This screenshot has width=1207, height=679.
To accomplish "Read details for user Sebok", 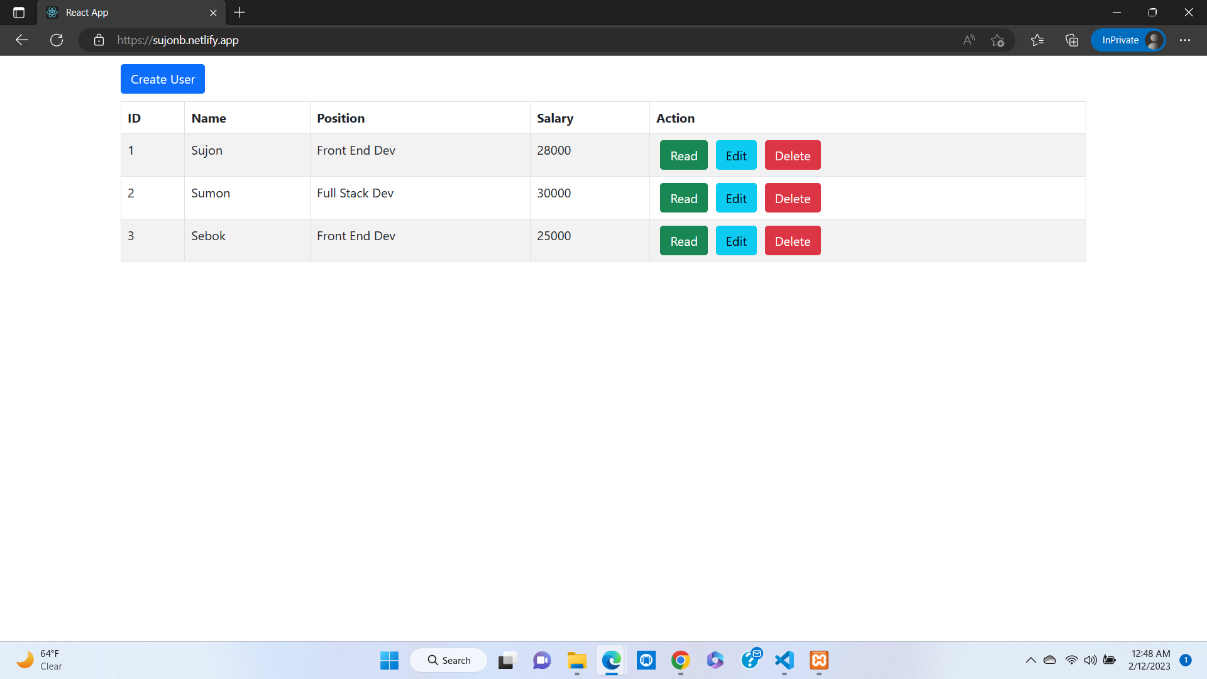I will [683, 240].
